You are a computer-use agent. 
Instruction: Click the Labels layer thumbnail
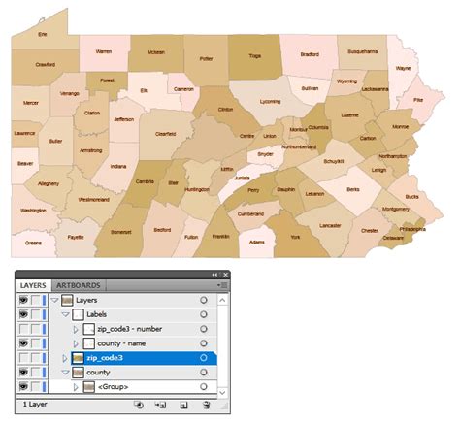(78, 314)
